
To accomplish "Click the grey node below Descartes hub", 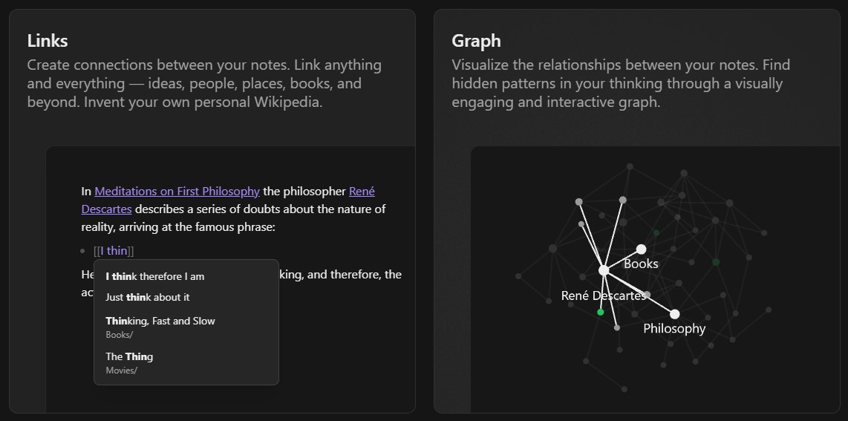I will coord(617,327).
